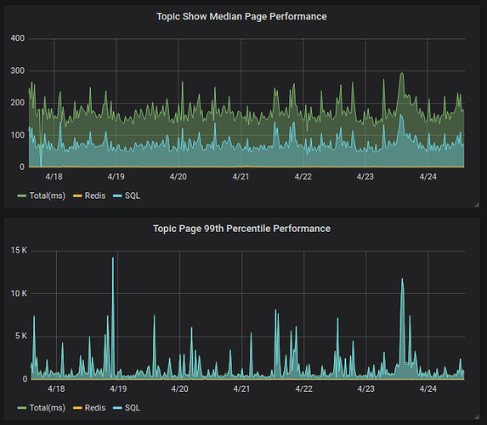Click the median Total peak near 300 after 4/23
487x425 pixels.
point(402,75)
